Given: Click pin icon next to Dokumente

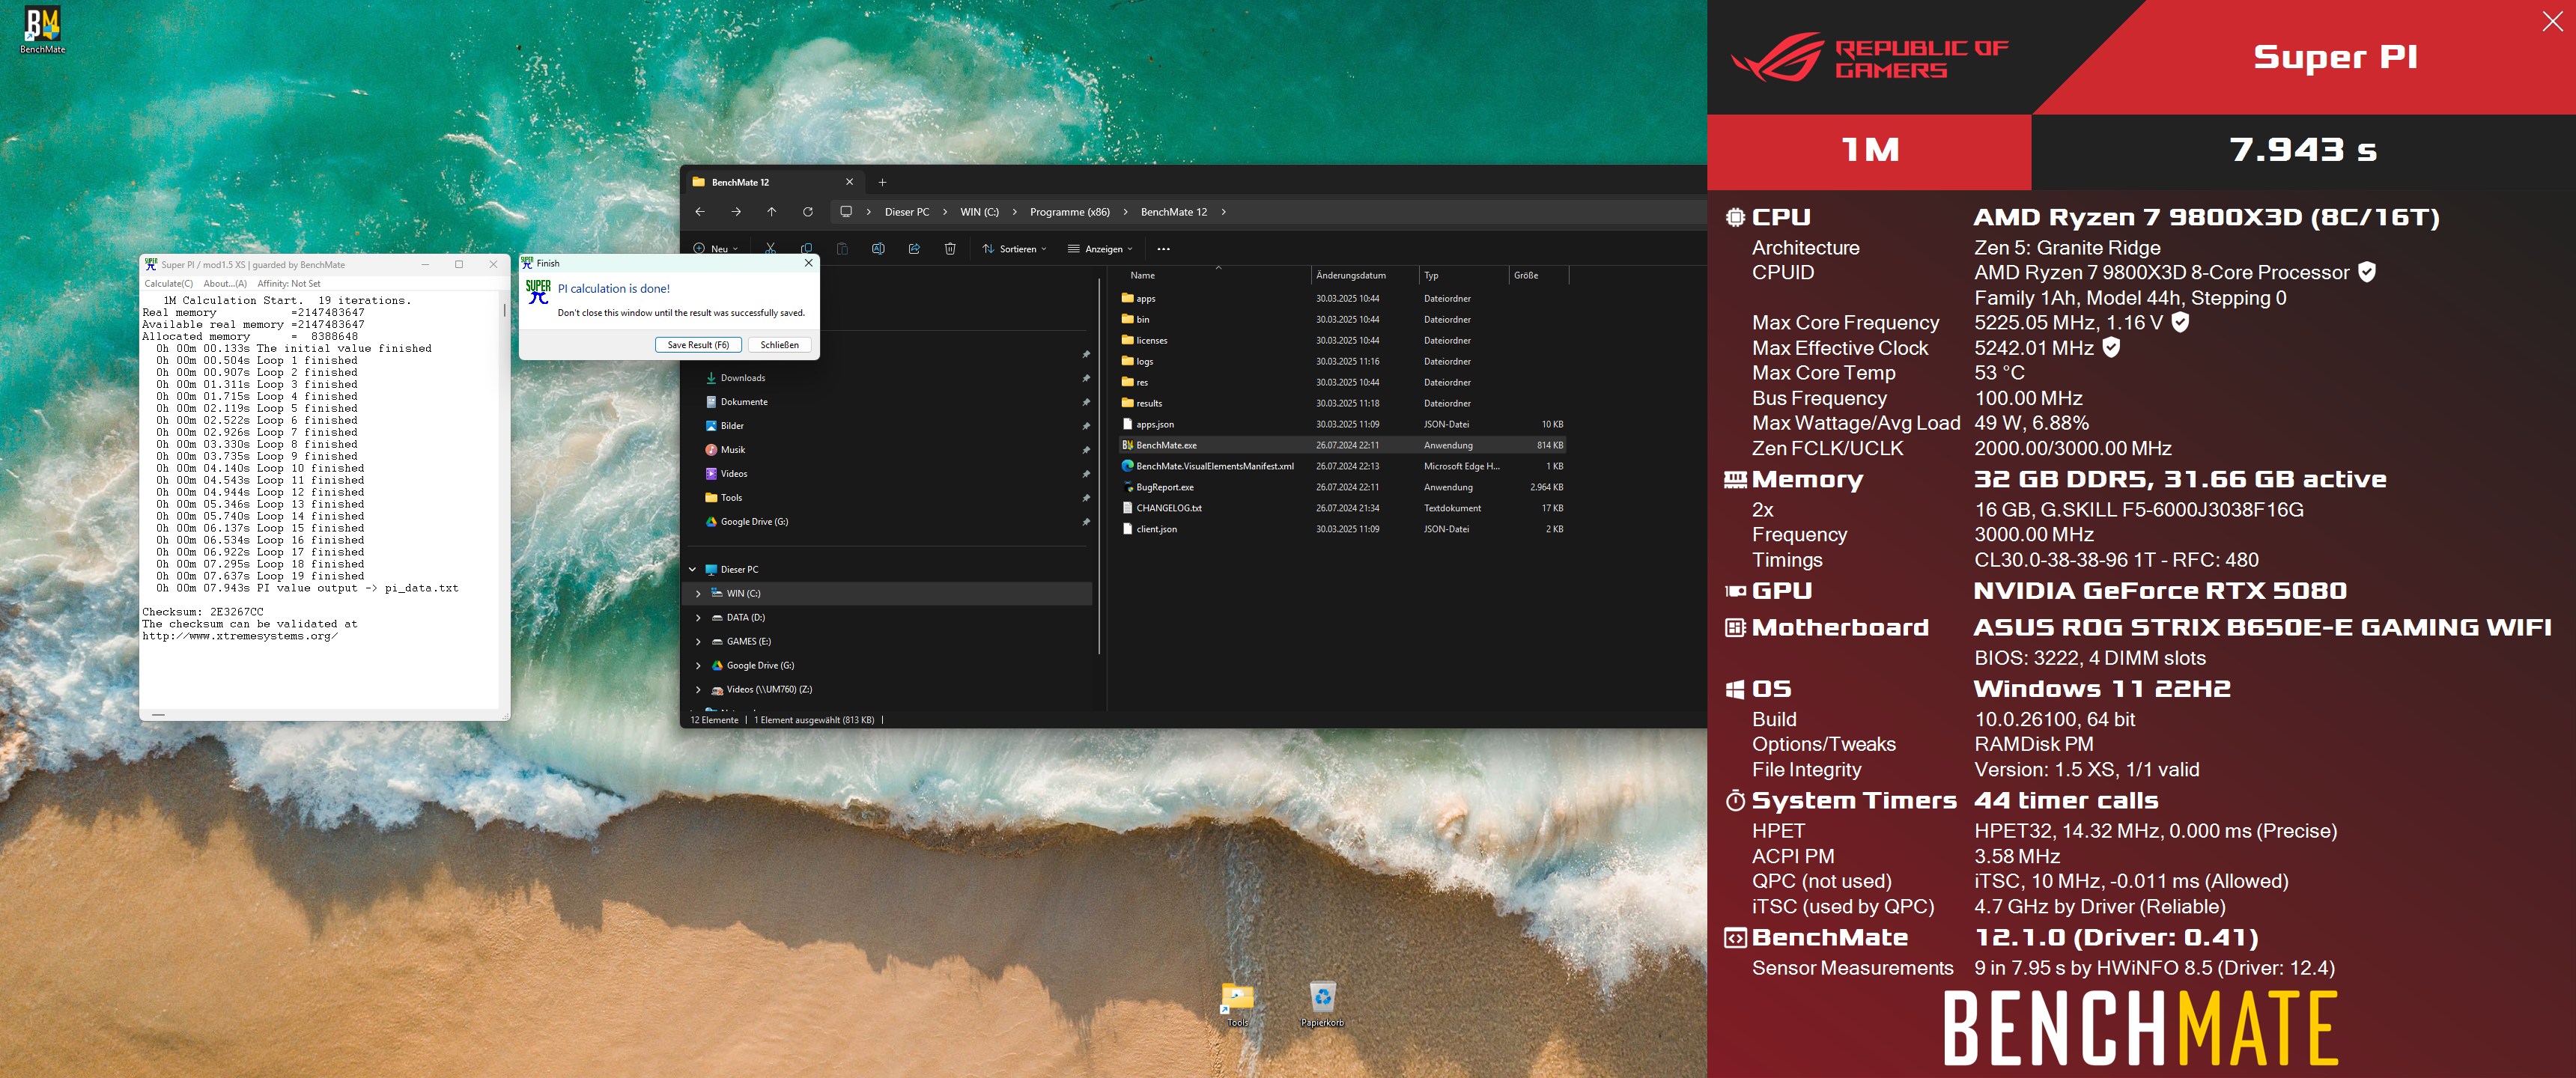Looking at the screenshot, I should pyautogui.click(x=1086, y=402).
